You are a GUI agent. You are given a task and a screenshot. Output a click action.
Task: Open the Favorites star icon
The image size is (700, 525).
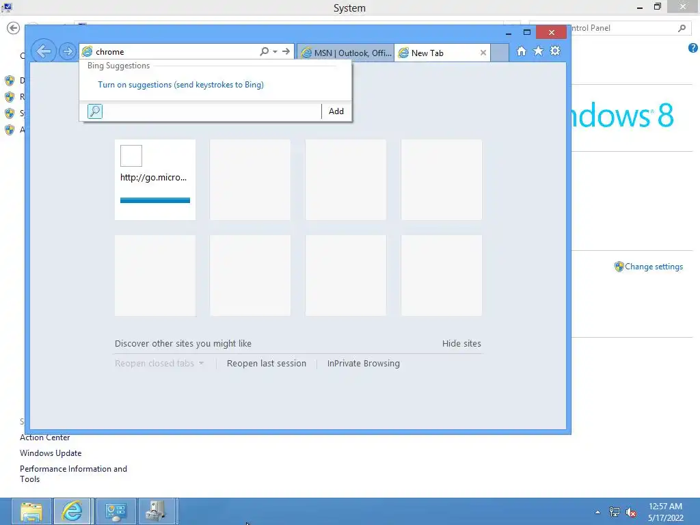pos(539,51)
